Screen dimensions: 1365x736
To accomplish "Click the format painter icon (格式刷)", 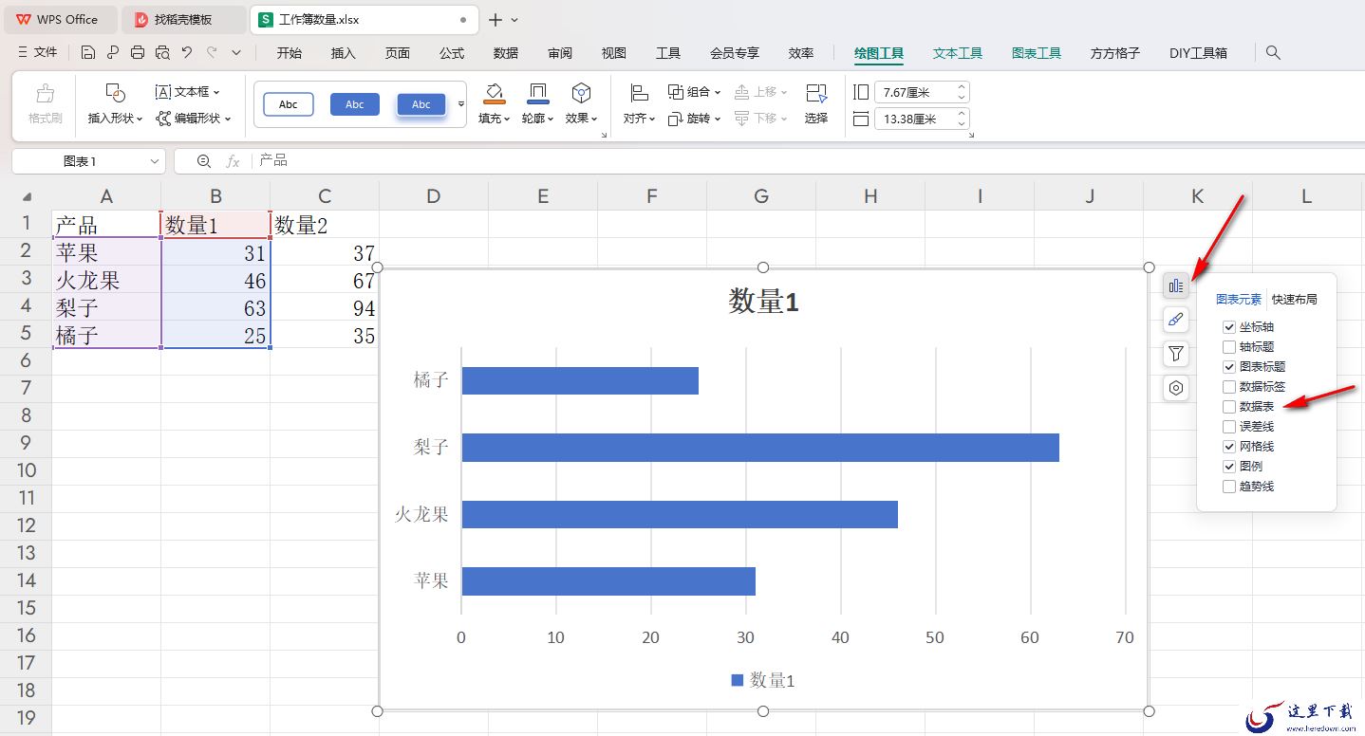I will (x=45, y=94).
